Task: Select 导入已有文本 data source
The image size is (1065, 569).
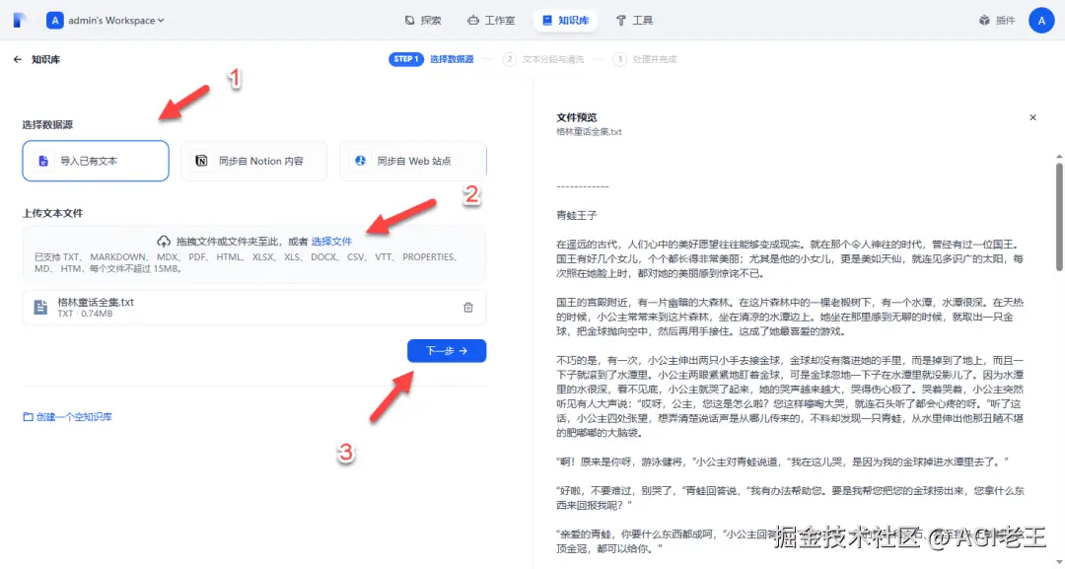Action: pos(96,161)
